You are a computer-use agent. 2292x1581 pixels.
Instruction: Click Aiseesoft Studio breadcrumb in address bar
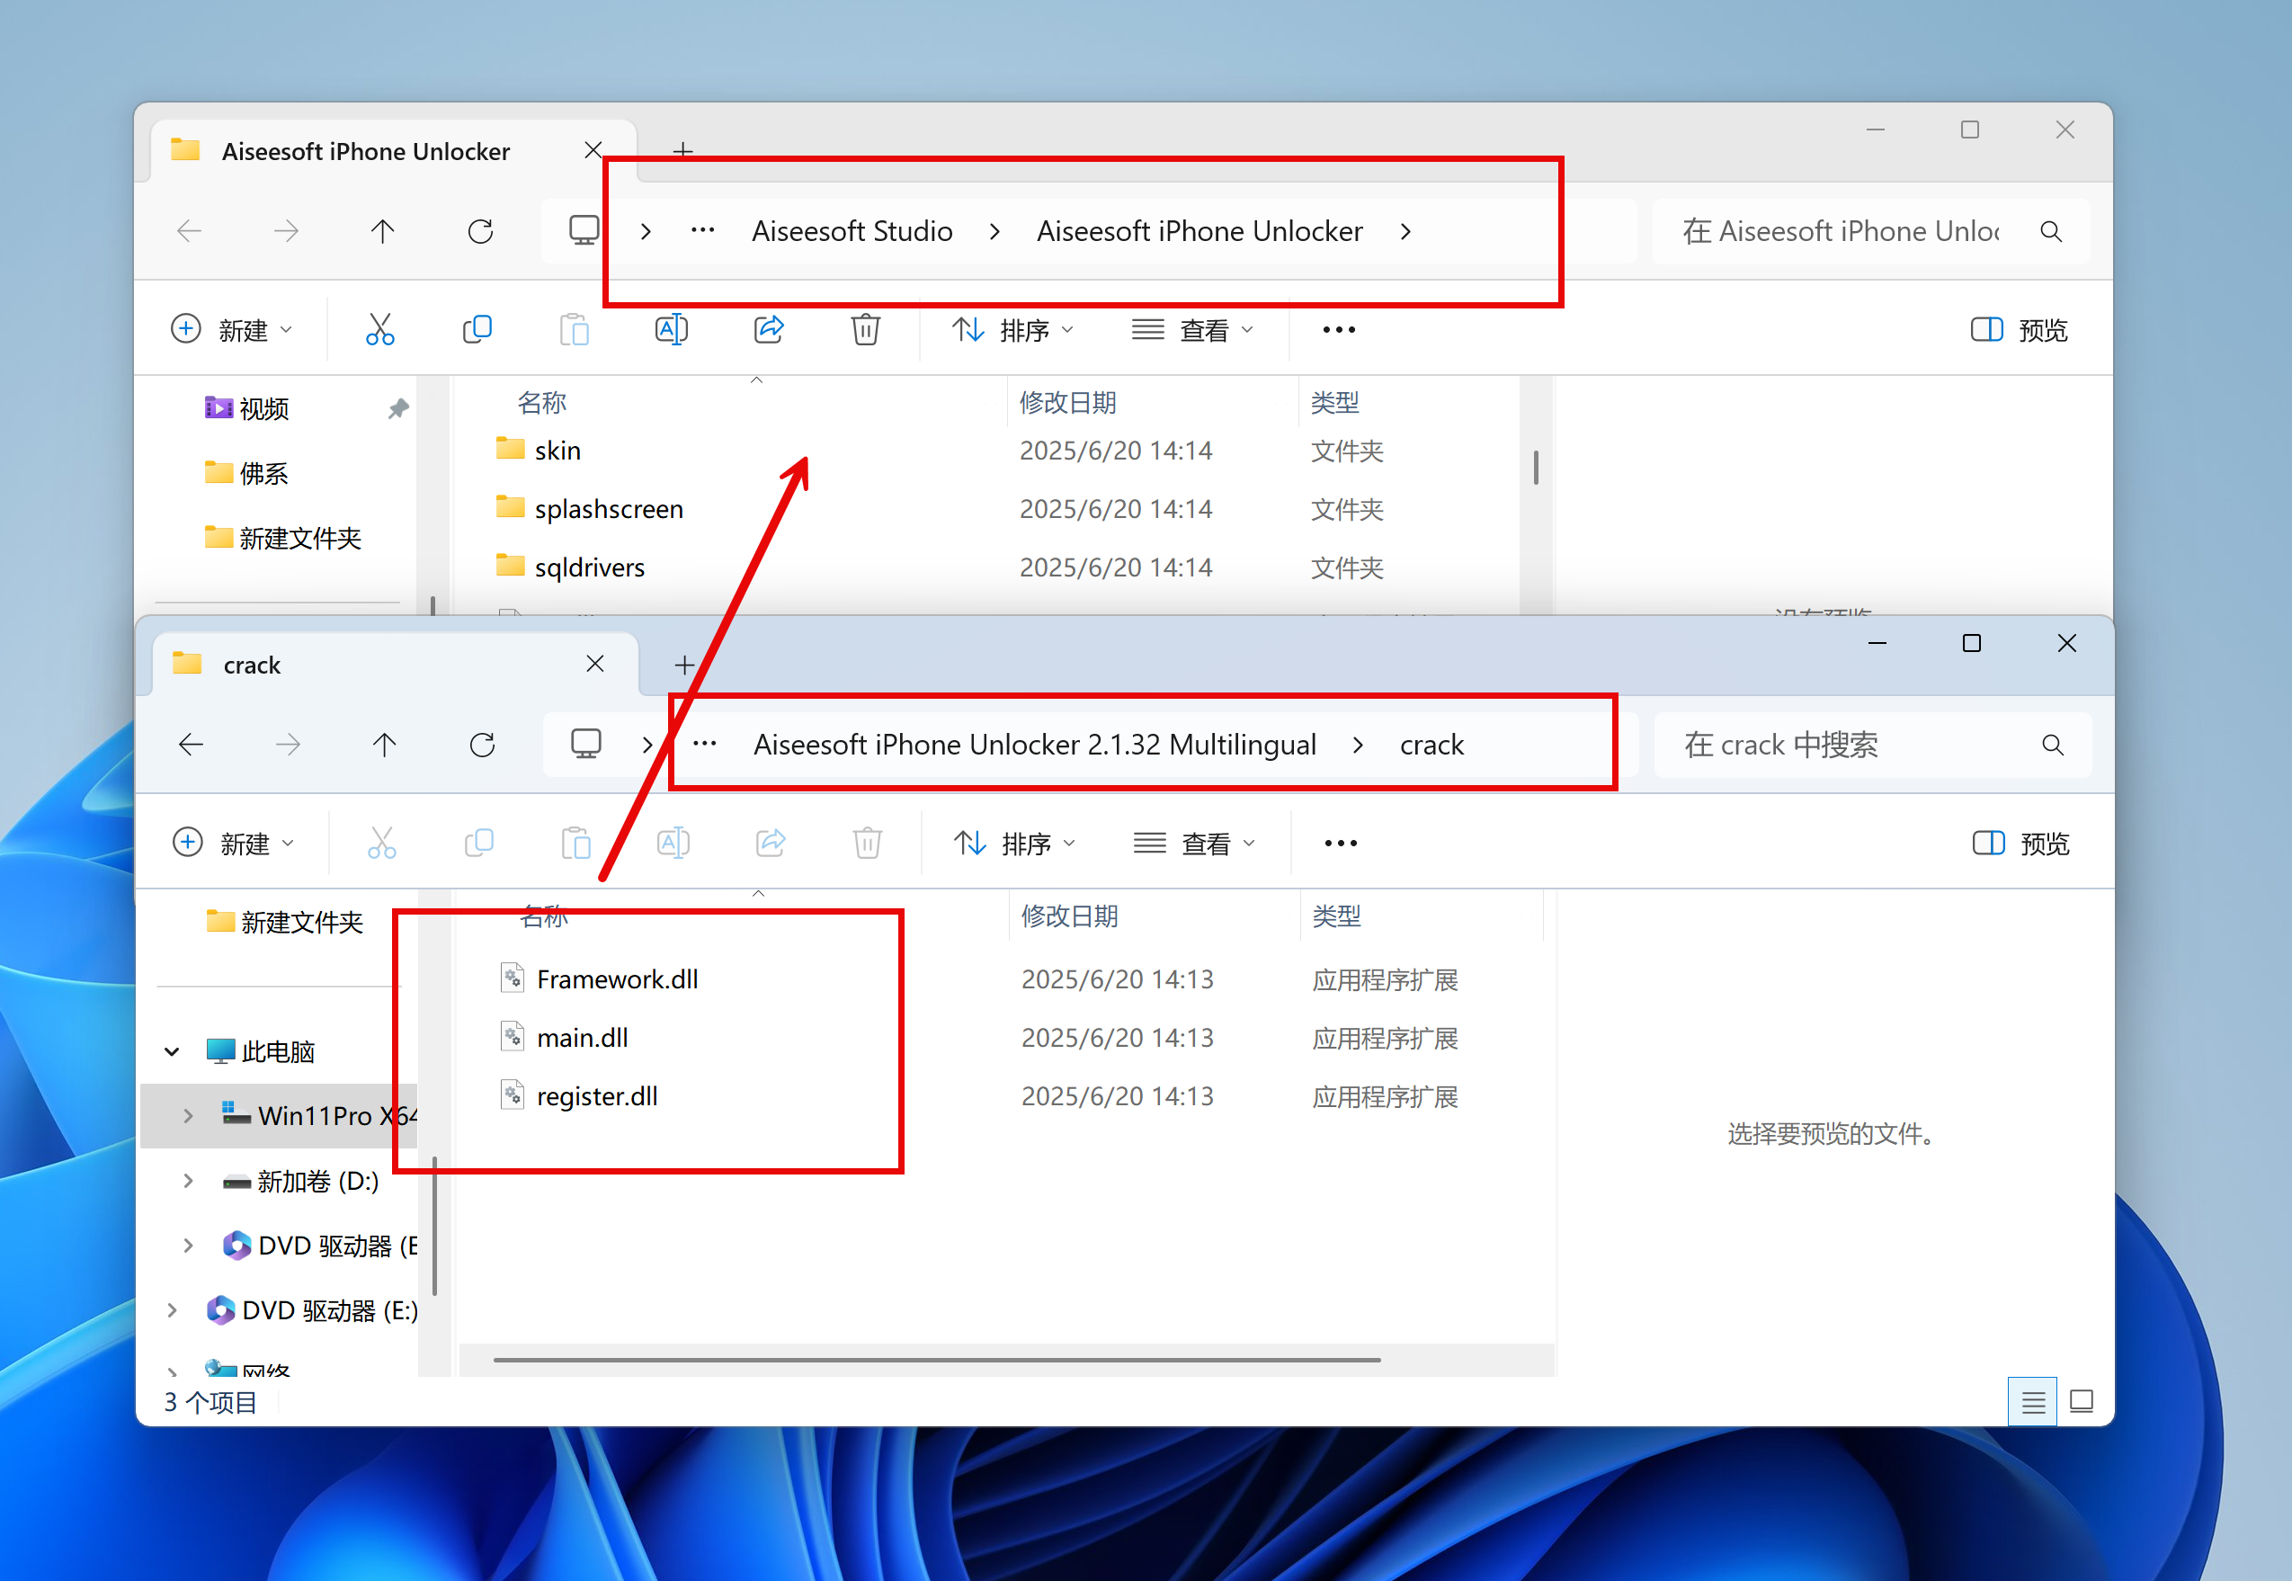pyautogui.click(x=852, y=231)
